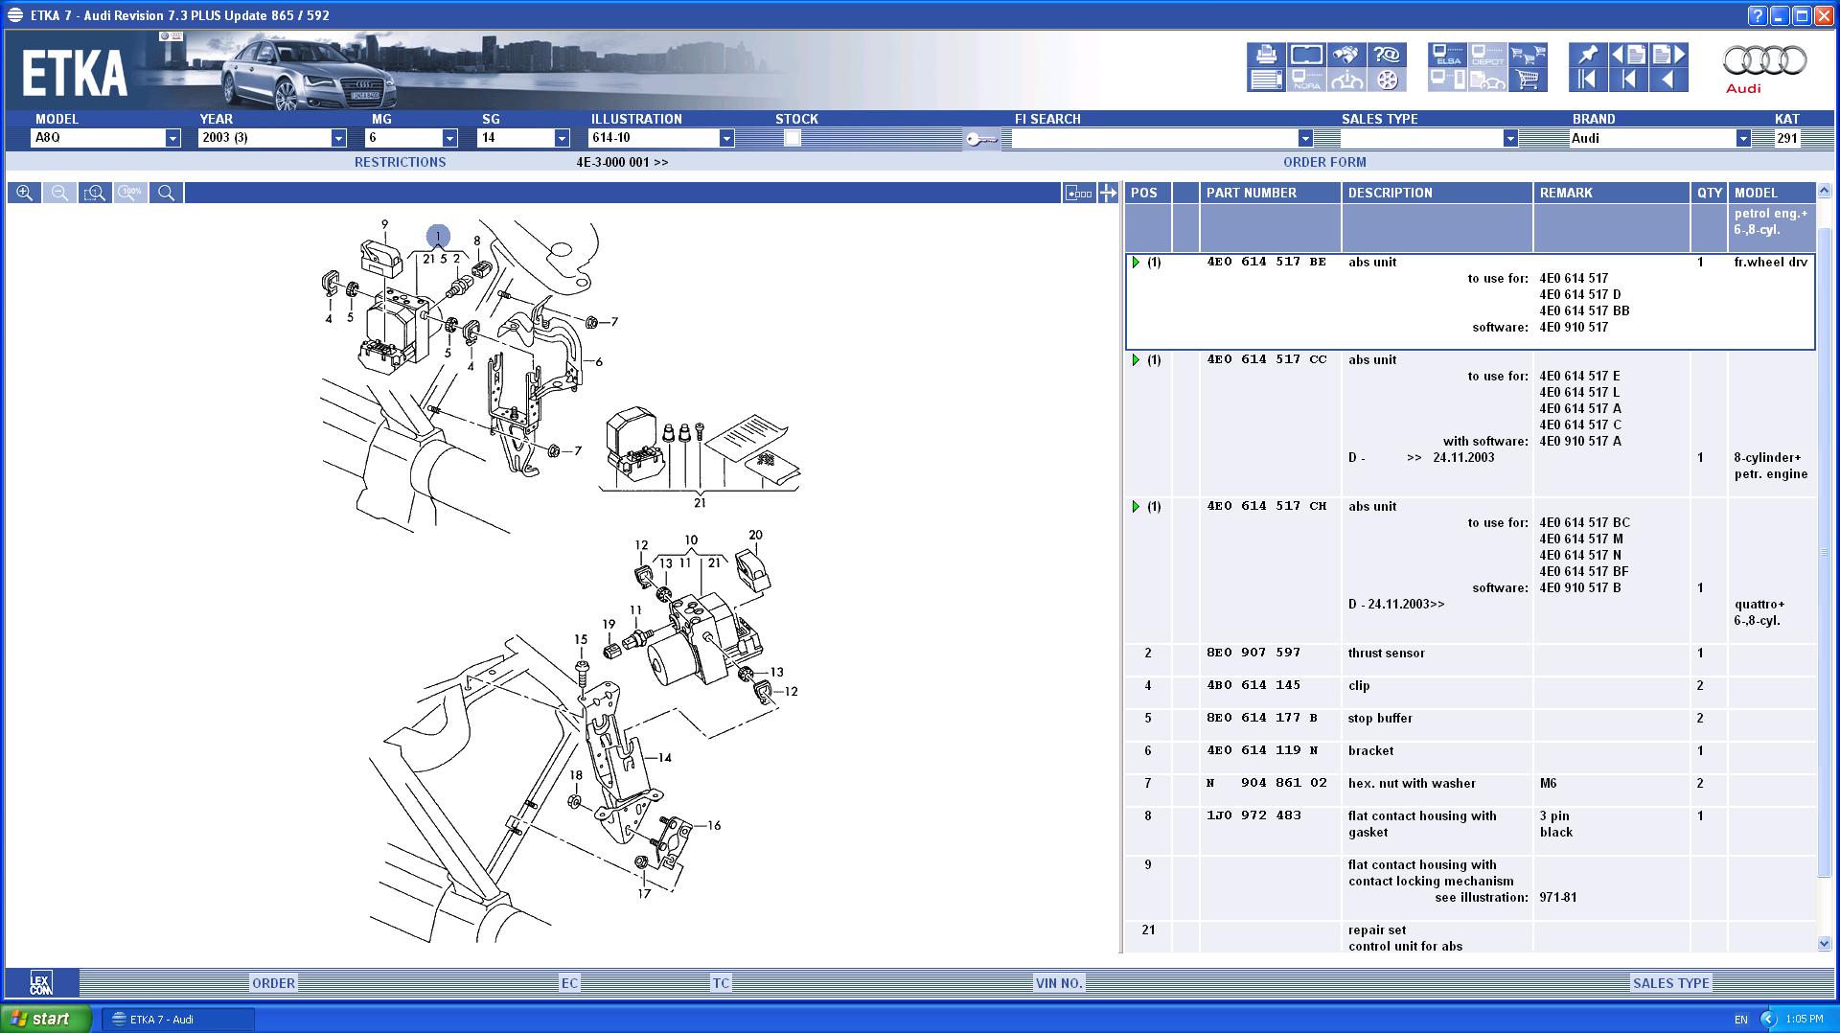Click VIN NO. in the bottom bar
Viewport: 1840px width, 1033px height.
coord(1059,983)
